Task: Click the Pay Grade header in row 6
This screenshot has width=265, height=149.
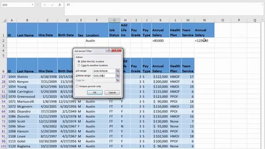Action: pos(136,66)
